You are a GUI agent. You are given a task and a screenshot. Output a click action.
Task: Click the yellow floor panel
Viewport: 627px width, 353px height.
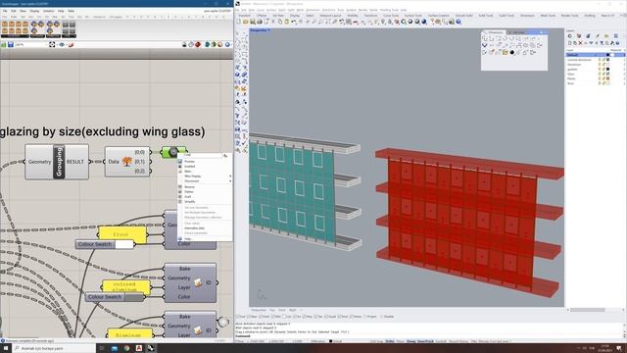tap(121, 235)
